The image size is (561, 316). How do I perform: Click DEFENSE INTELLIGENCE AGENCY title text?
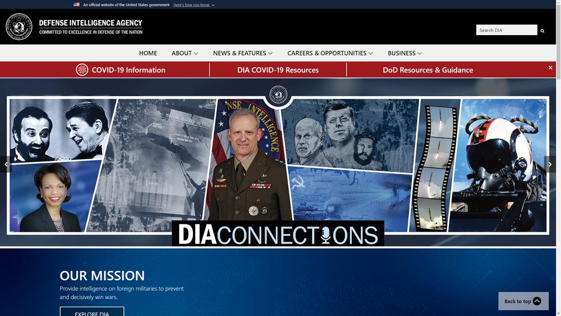point(91,23)
